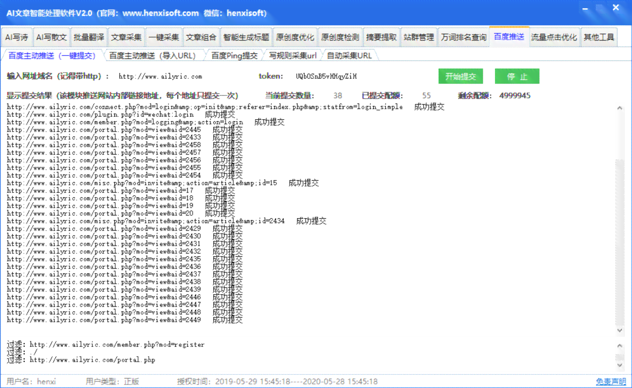Select the misc.php invite line with id=15

[x=163, y=183]
